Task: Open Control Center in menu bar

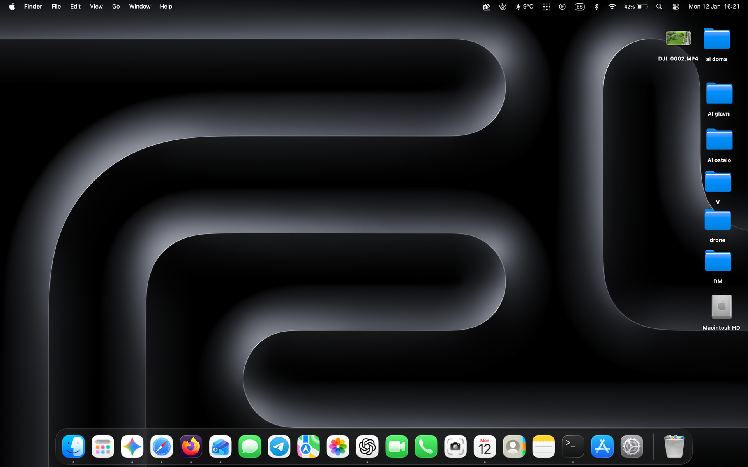Action: [x=676, y=7]
